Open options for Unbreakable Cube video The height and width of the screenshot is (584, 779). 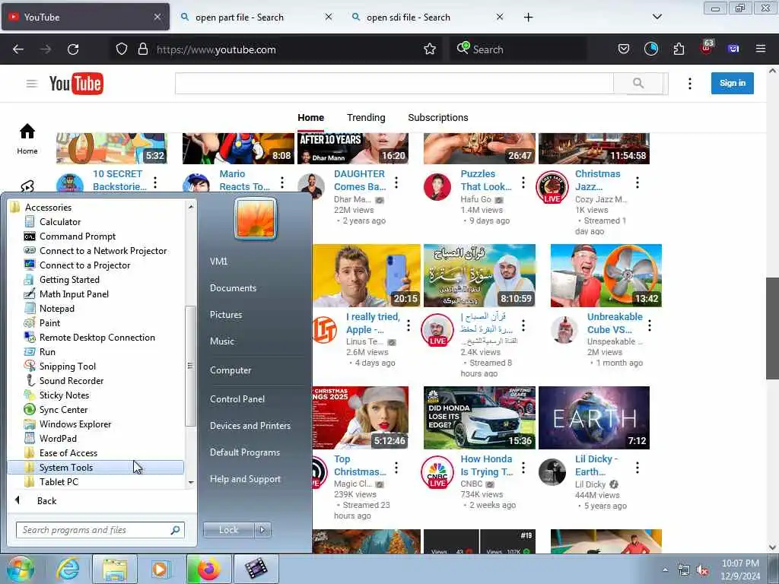click(x=650, y=325)
